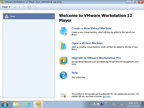This screenshot has height=108, width=144.
Task: Select Upgrade to VMware Workstation Pro text
Action: 96,58
